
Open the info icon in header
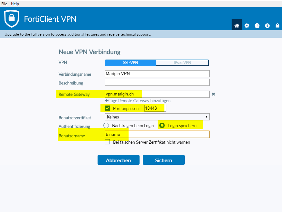(267, 26)
